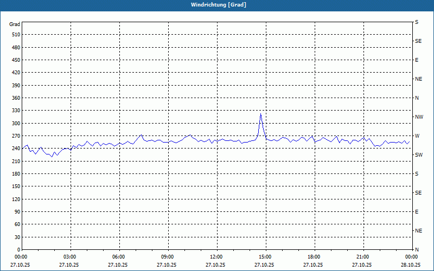Select the 27.10.25 date under 09:00
This screenshot has width=434, height=271.
[x=167, y=265]
